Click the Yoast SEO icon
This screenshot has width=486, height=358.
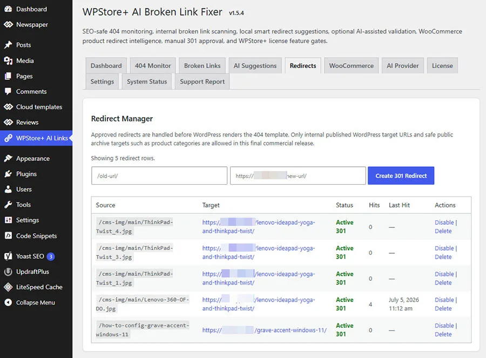tap(8, 256)
